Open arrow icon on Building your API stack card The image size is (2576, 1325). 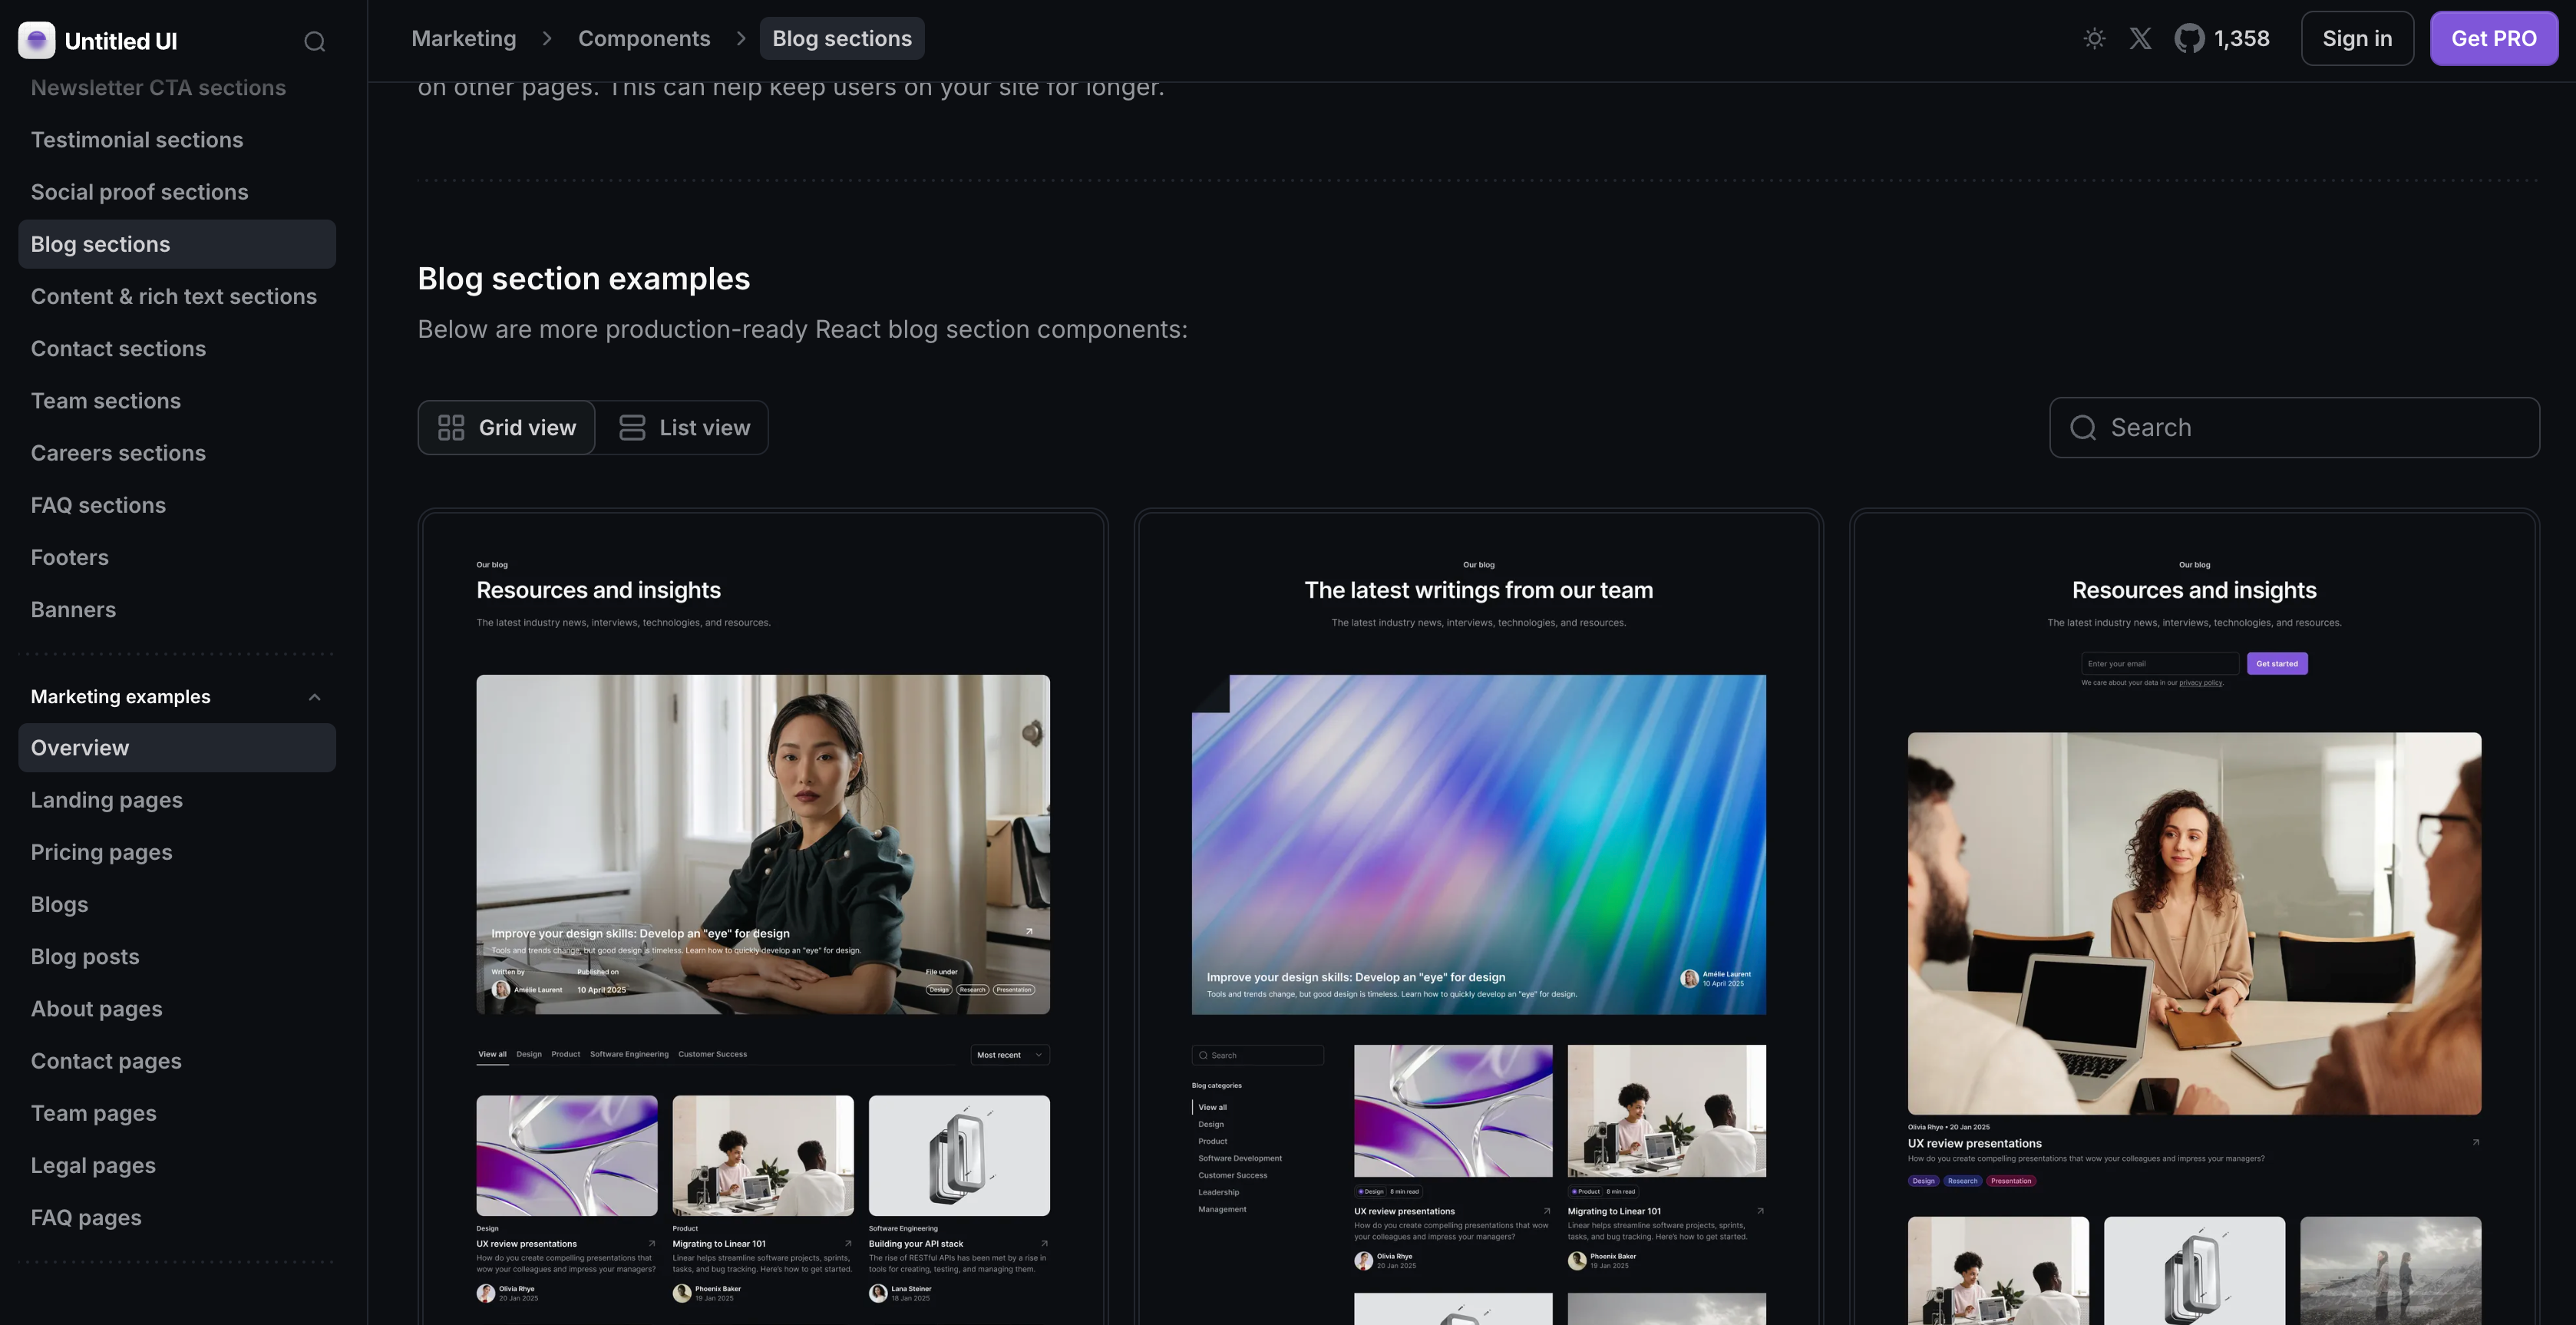coord(1044,1244)
